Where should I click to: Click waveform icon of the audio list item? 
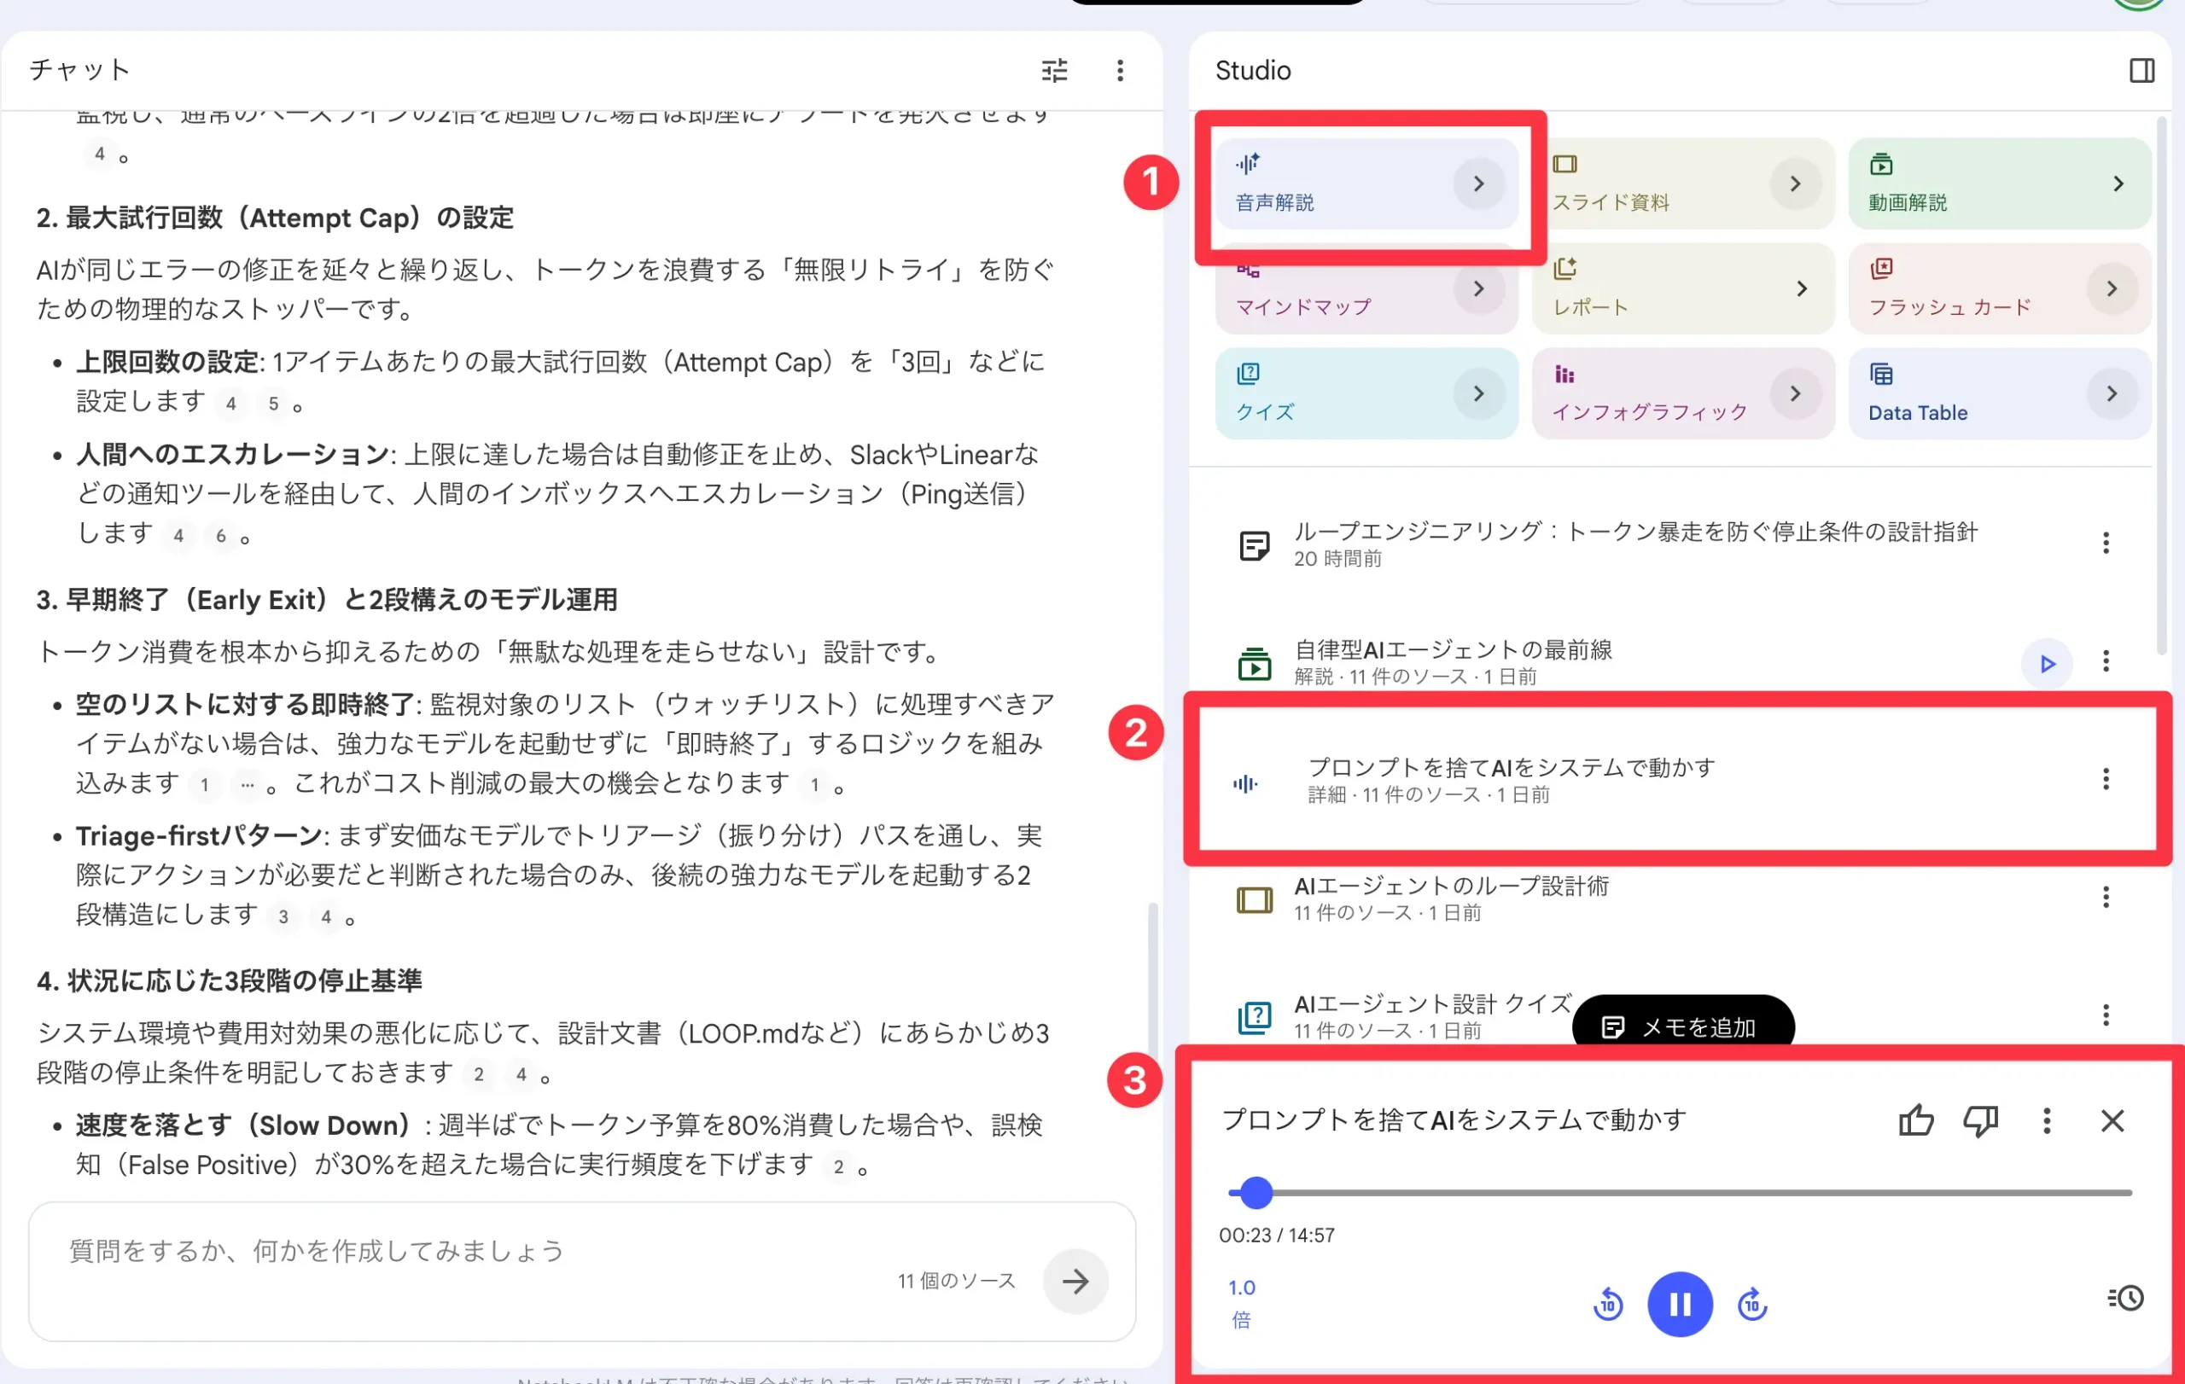[x=1245, y=783]
